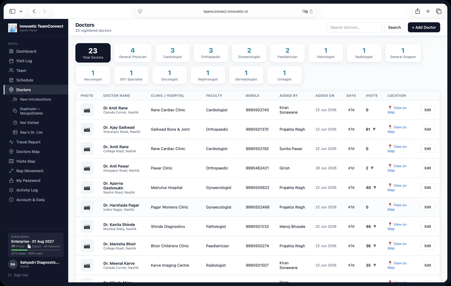Toggle the browser sidebar icon

coord(12,11)
